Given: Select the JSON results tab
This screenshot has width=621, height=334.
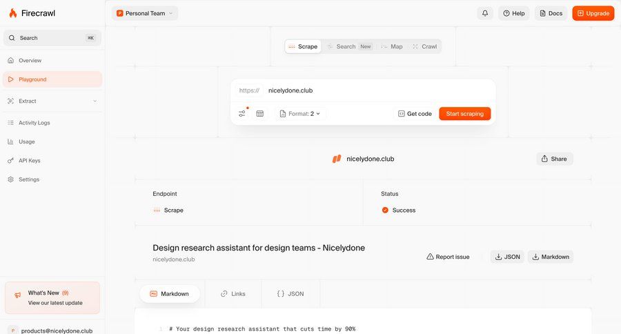Looking at the screenshot, I should tap(290, 294).
